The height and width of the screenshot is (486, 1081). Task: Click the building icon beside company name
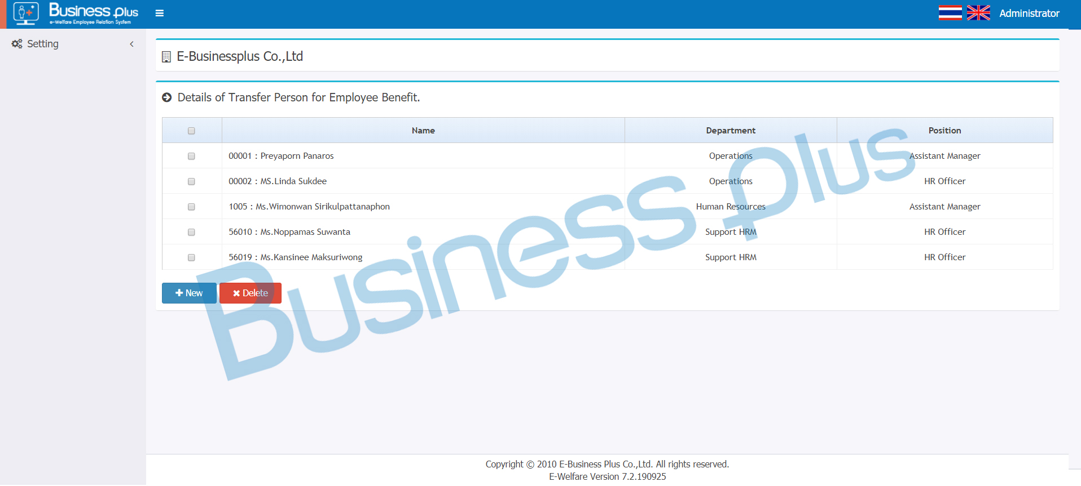tap(166, 57)
